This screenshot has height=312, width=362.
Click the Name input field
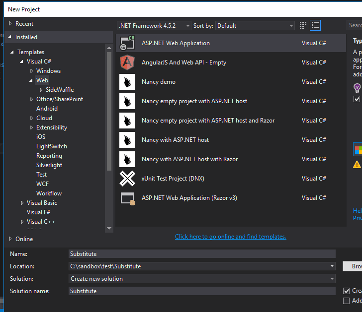coord(202,254)
